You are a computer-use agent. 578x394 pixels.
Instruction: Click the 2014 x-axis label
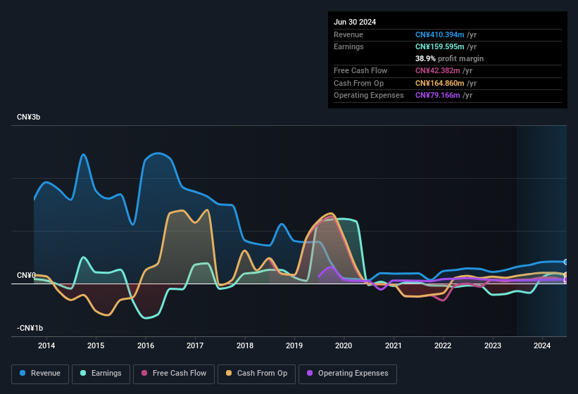46,345
